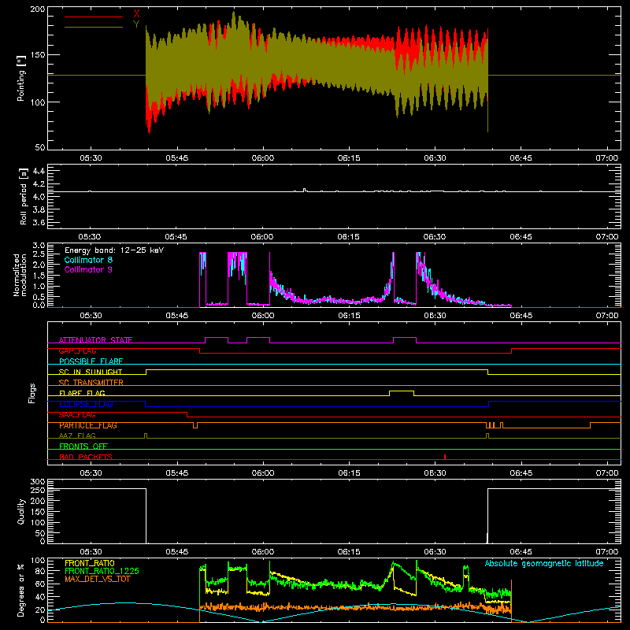Click the green FRONT_RATIO_1225 legend label
Image resolution: width=630 pixels, height=630 pixels.
pyautogui.click(x=102, y=571)
